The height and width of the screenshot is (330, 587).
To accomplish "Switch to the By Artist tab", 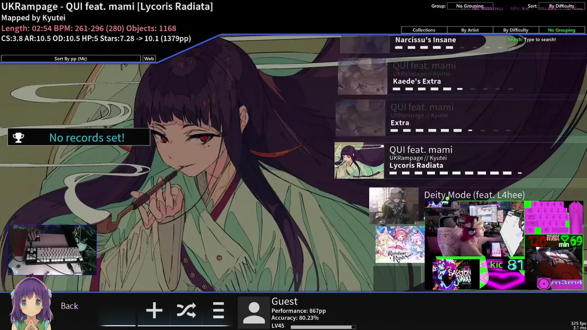I will (470, 30).
